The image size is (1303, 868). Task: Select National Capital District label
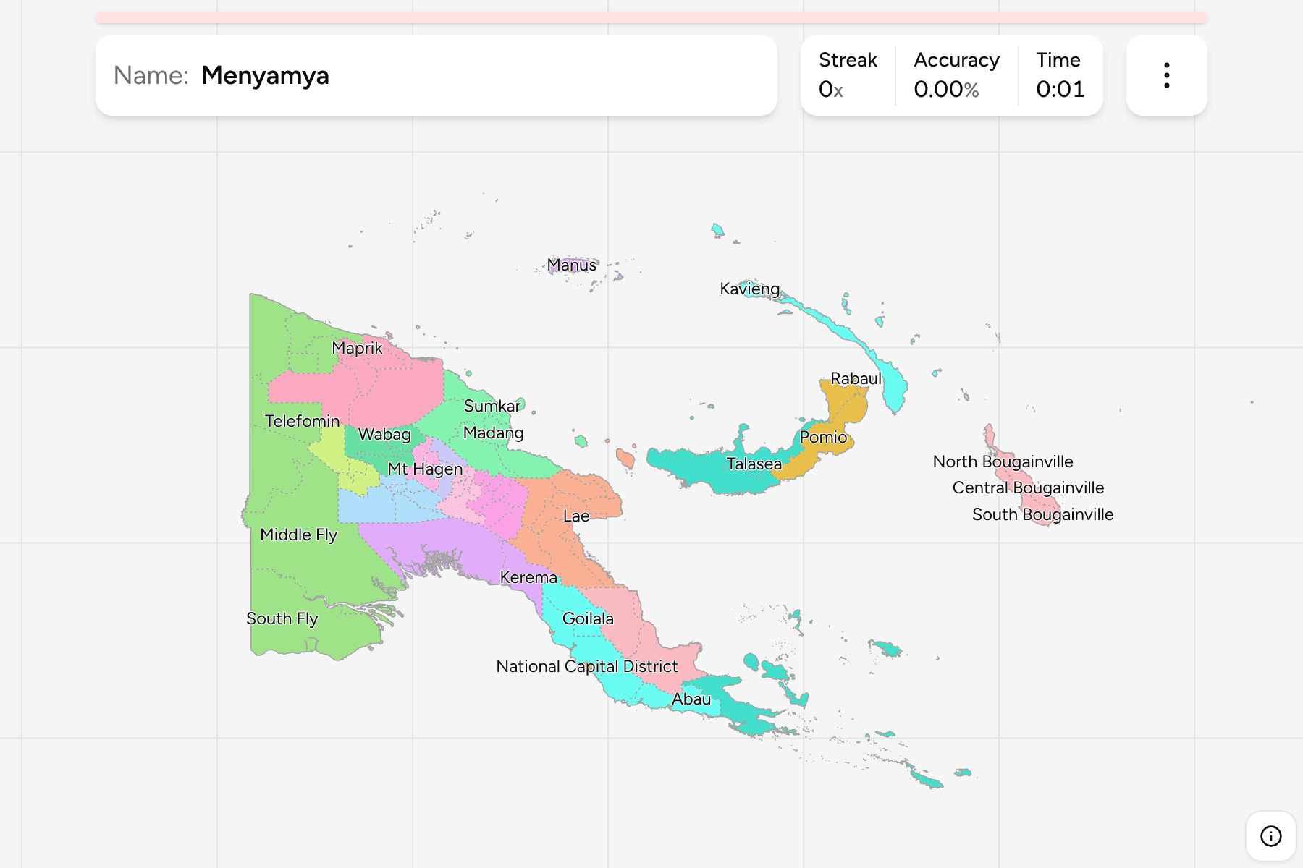(586, 666)
